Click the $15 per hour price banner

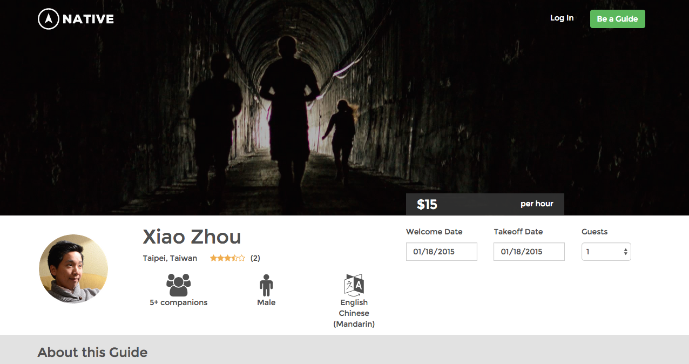pos(485,204)
